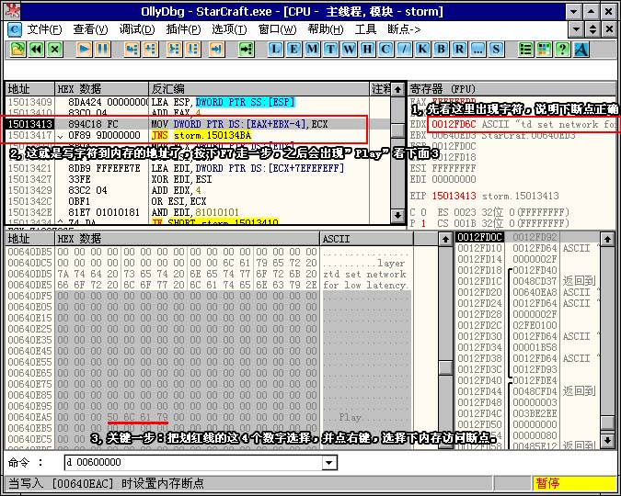Open Source window with S button
Screen dimensions: 621x496
[496, 50]
